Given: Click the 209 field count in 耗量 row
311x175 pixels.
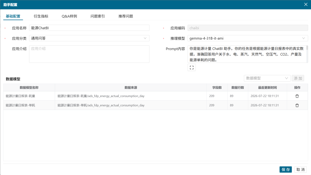Looking at the screenshot, I should 212,96.
